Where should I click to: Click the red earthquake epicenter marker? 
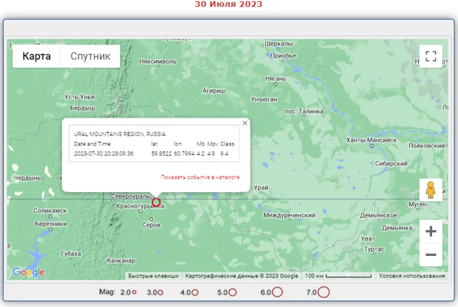pyautogui.click(x=156, y=202)
